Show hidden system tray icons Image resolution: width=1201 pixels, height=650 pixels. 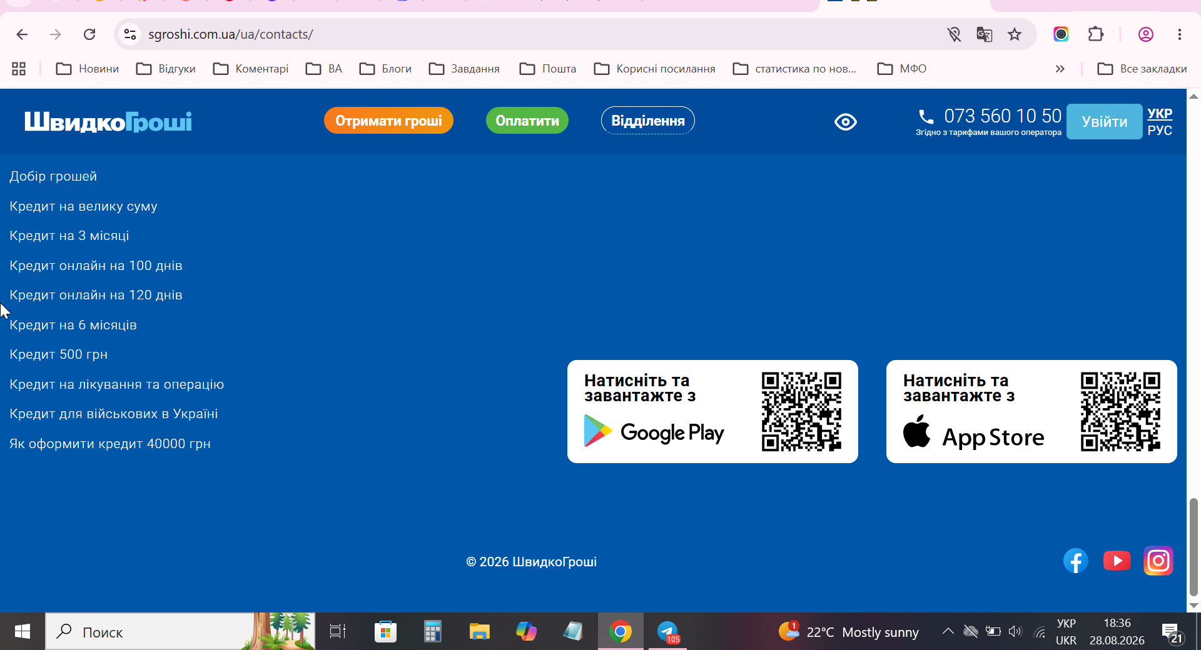pos(948,631)
